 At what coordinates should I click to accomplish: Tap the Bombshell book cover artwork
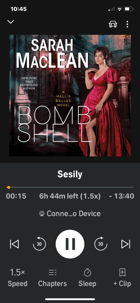[x=70, y=95]
